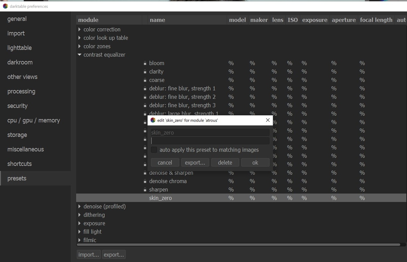407x262 pixels.
Task: Sort by the name column header
Action: coord(188,20)
